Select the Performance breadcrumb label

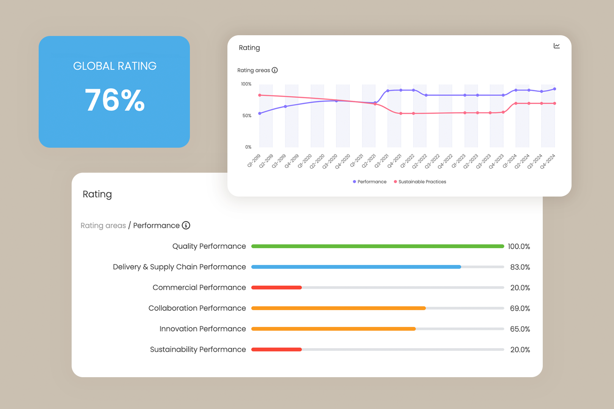[x=156, y=226]
